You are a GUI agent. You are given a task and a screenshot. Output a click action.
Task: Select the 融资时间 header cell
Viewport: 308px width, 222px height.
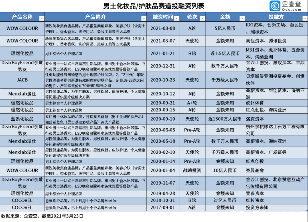(163, 17)
